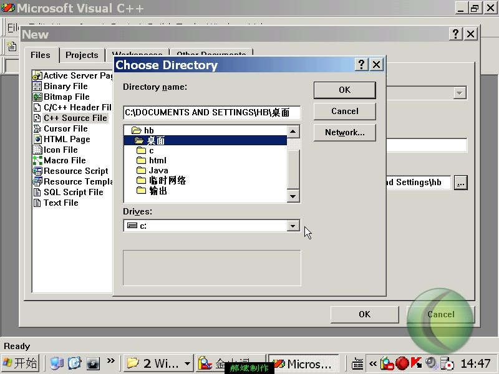Click Cancel in the New dialog
Viewport: 499px width, 374px height.
[441, 315]
